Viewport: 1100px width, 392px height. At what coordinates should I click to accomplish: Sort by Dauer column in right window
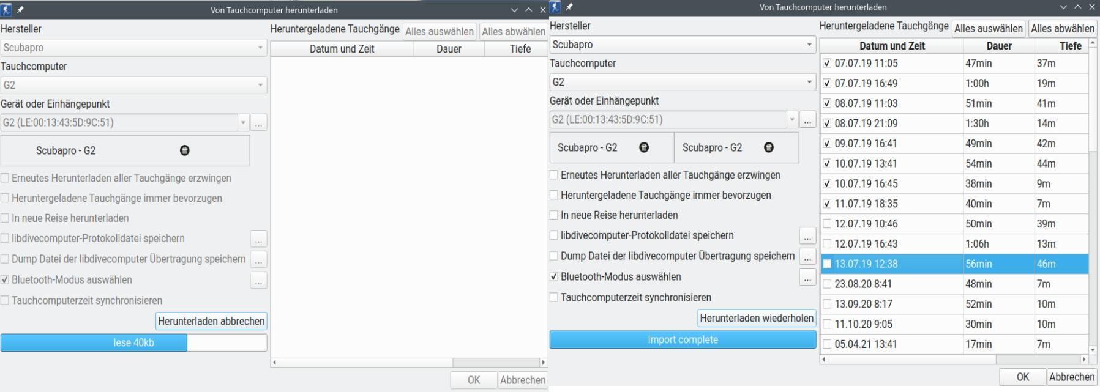coord(999,46)
